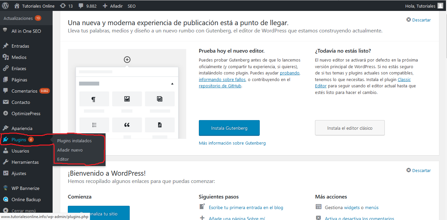
Task: Click the Herramientas wrench icon
Action: coord(6,162)
